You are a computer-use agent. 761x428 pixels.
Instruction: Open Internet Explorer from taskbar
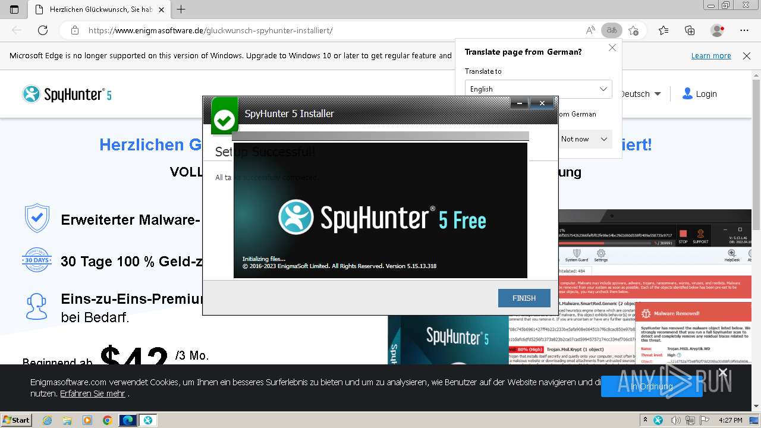tap(48, 420)
